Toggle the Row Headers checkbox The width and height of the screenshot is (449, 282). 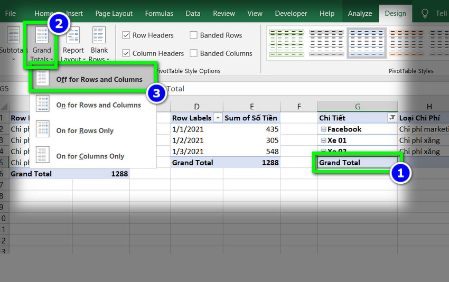point(126,35)
